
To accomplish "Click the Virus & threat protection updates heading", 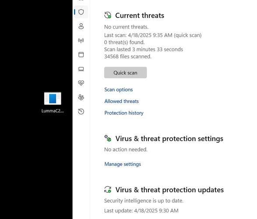I will [x=169, y=190].
